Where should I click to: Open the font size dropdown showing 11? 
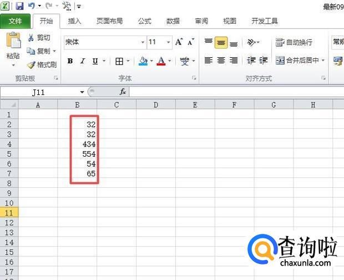(168, 42)
